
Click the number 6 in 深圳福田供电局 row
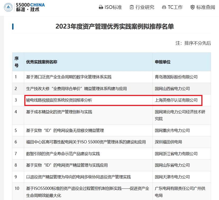tap(16, 142)
